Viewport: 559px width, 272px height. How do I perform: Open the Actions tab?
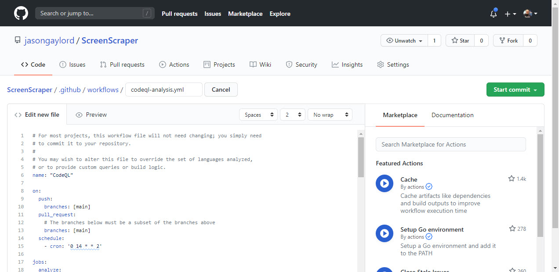tap(174, 64)
